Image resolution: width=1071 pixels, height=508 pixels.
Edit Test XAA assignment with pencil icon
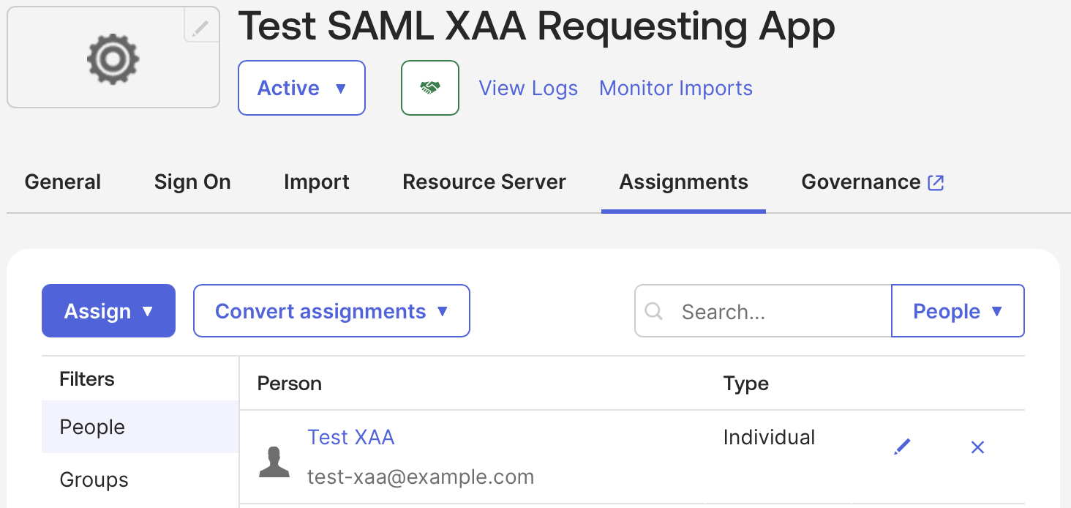point(903,447)
